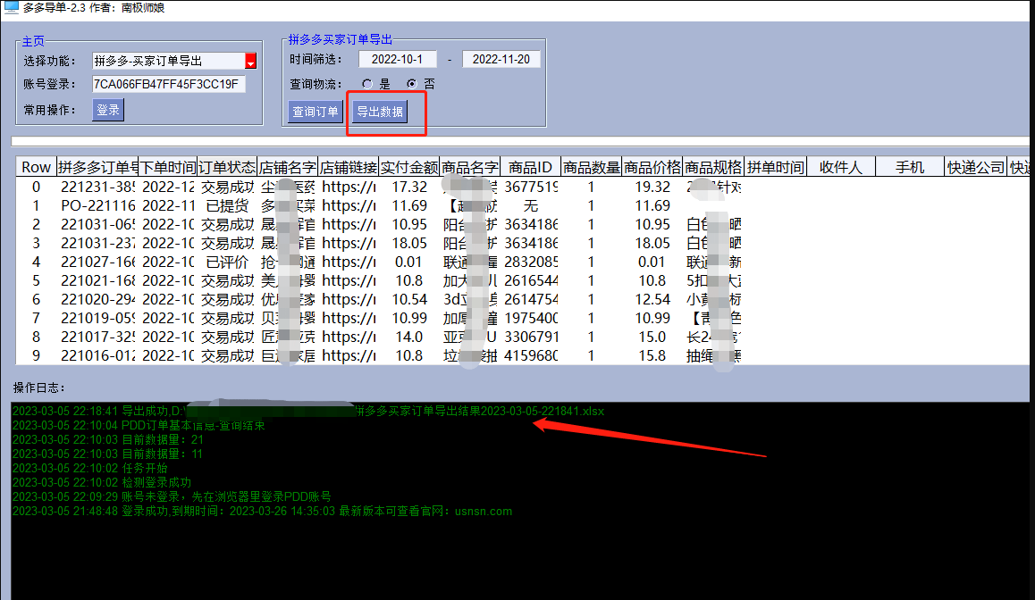Click 已评价 status in row 4
Screen dimensions: 1035x600
(227, 262)
